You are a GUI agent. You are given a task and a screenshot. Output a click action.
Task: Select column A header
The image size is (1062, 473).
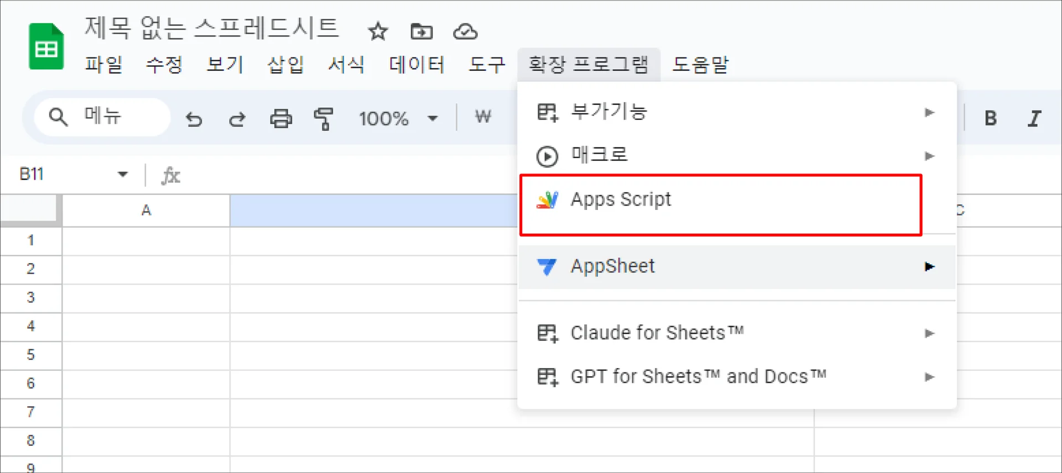pos(146,211)
